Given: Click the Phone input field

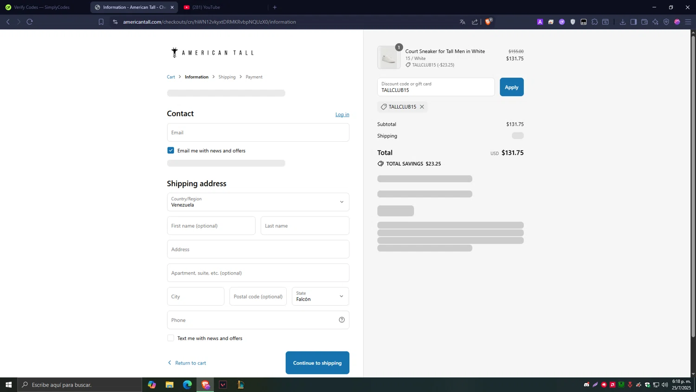Looking at the screenshot, I should 258,320.
